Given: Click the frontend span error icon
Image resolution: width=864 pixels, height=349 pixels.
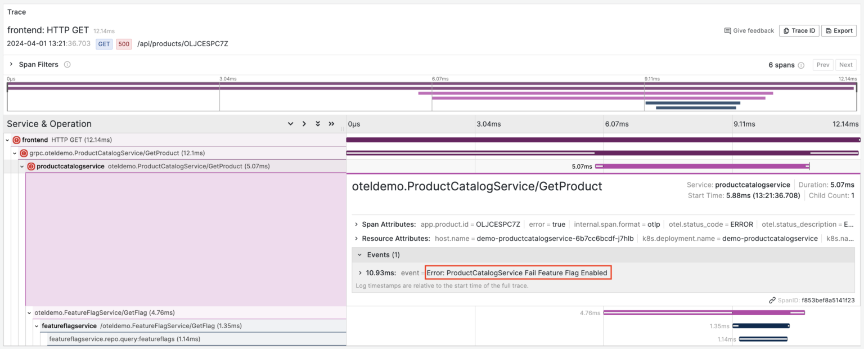Looking at the screenshot, I should click(x=16, y=140).
